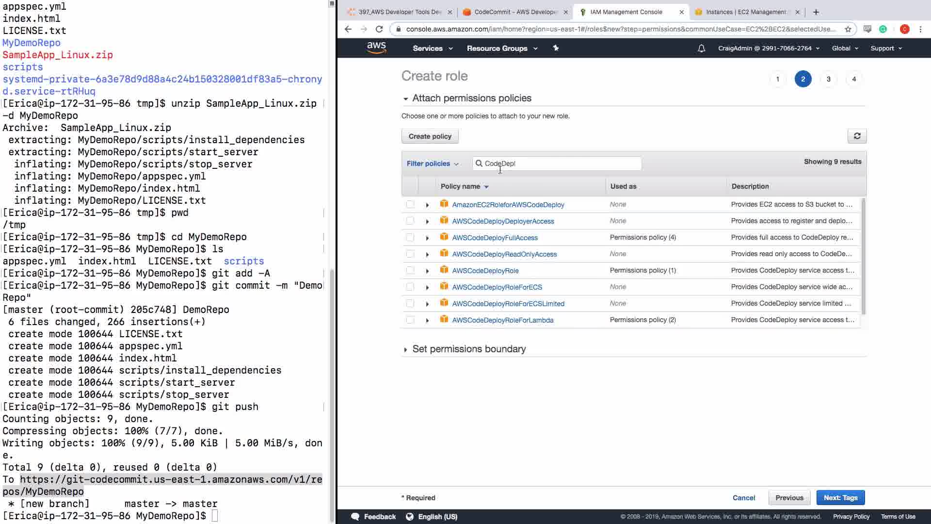Go back with browser back arrow
Screen dimensions: 931x524
(x=348, y=29)
